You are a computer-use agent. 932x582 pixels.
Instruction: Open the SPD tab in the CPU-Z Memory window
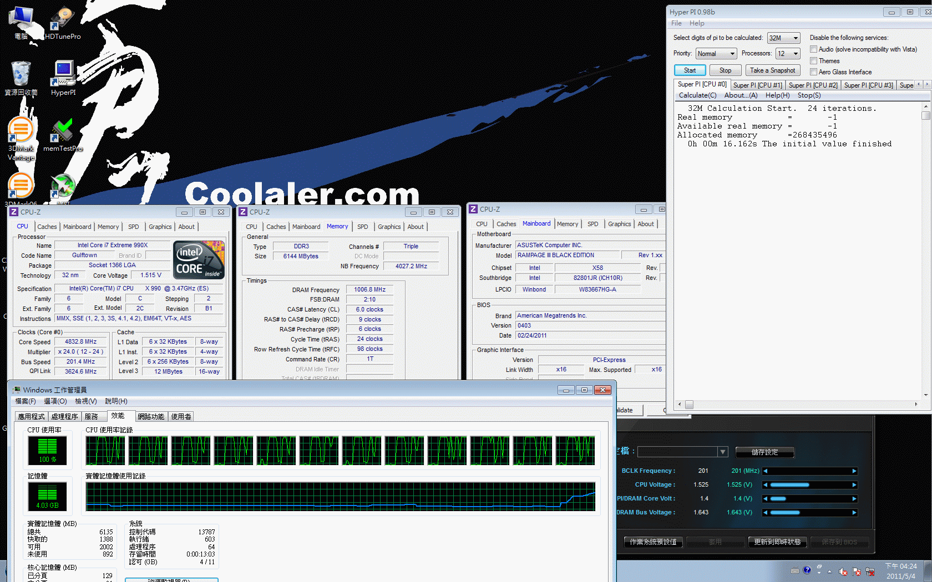(x=363, y=227)
